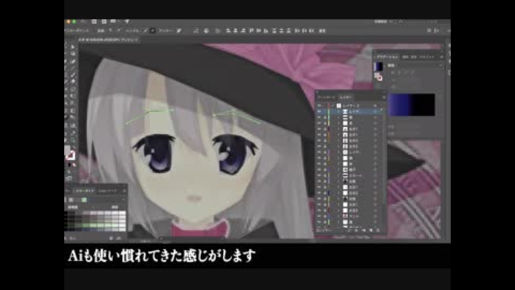Align selection to horizontal center
515x290 pixels.
pyautogui.click(x=236, y=31)
